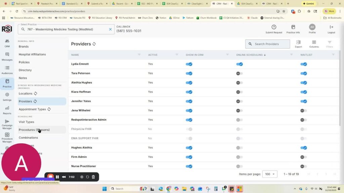Open Campaign Manager from sidebar
Viewport: 344px width, 193px height.
click(7, 122)
